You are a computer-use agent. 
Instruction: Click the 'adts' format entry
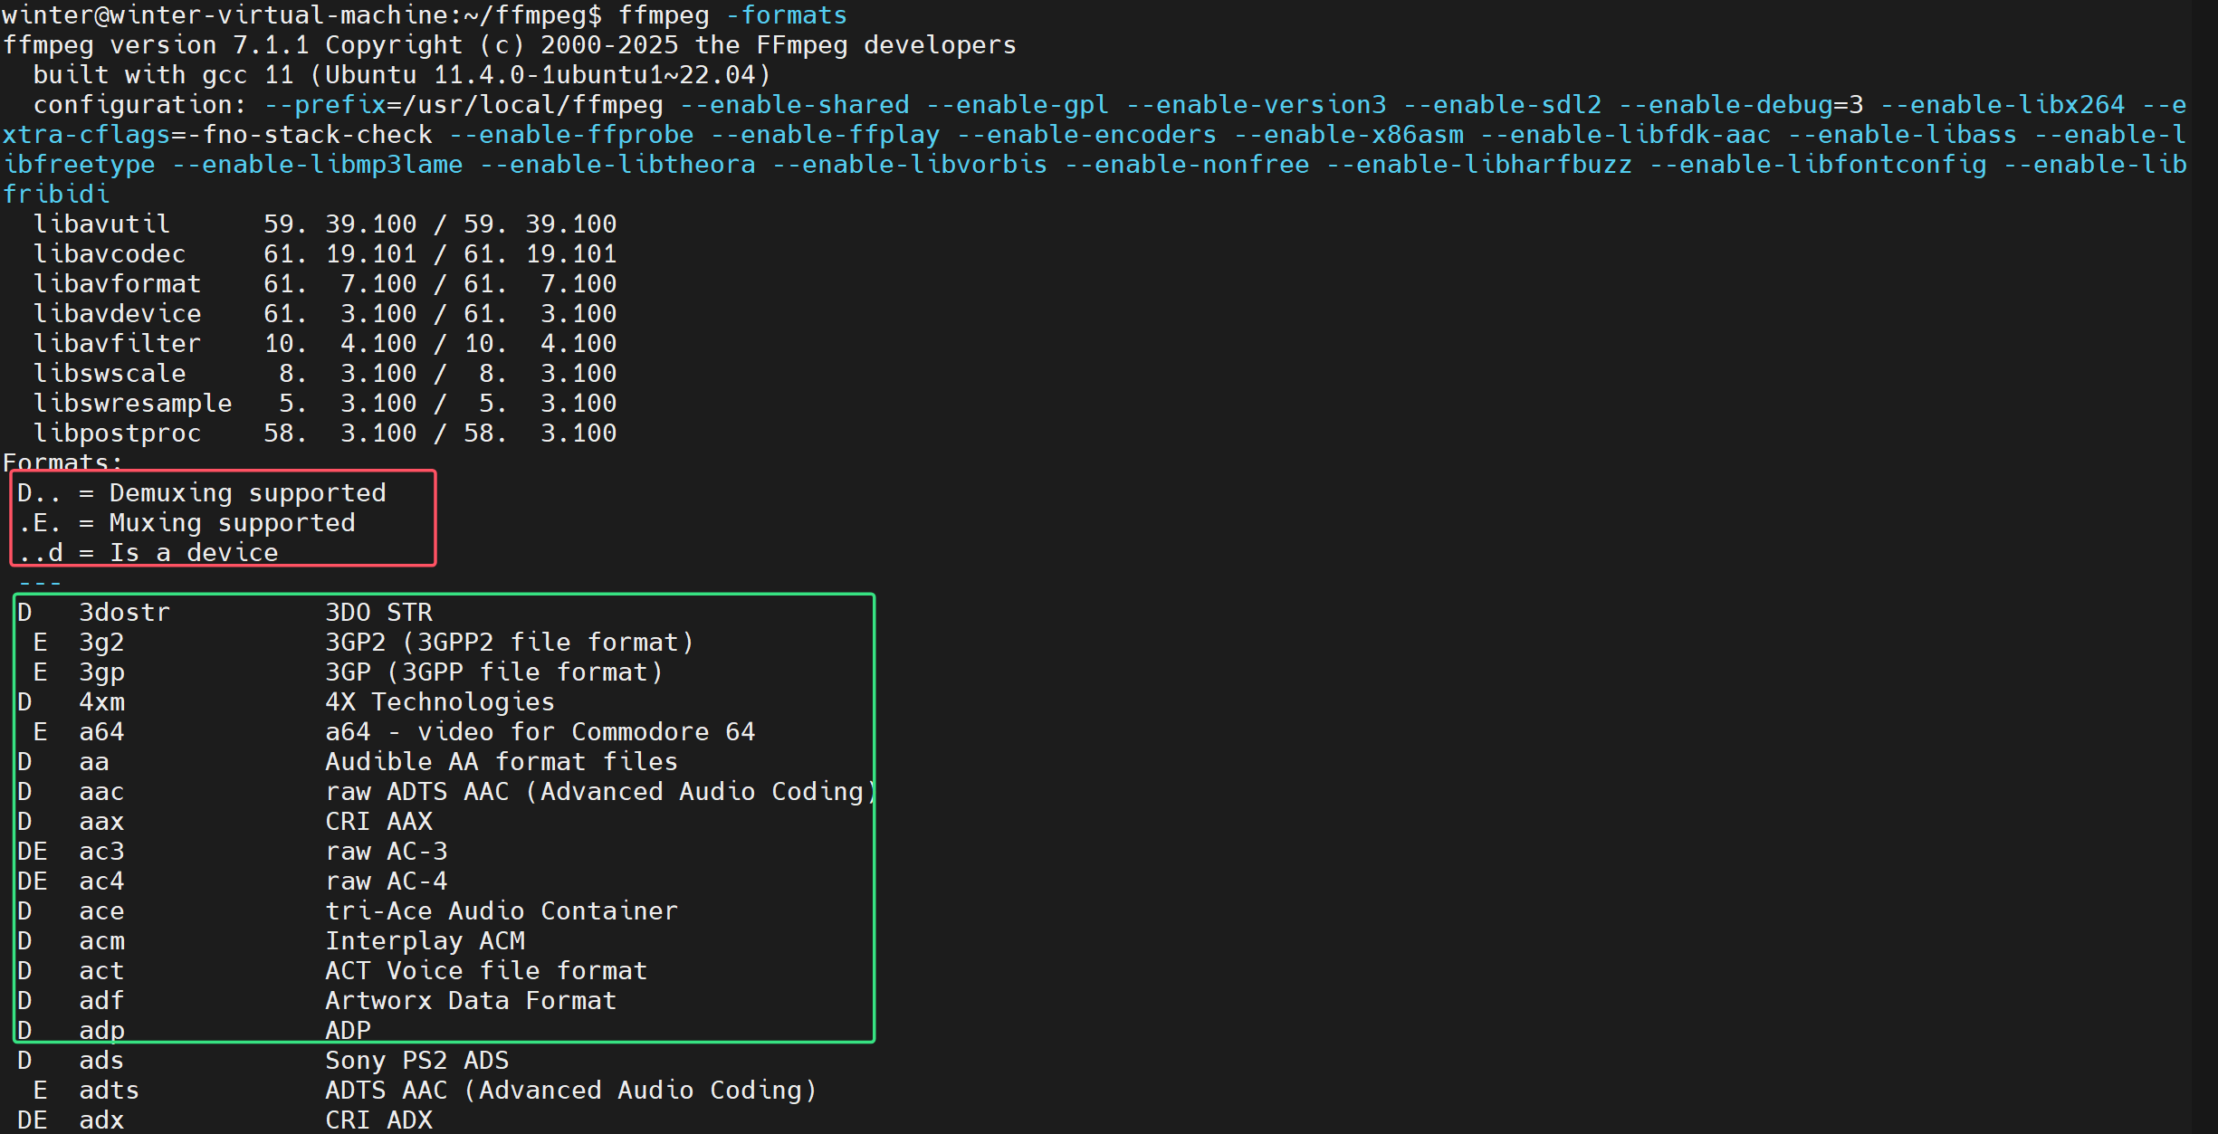pos(109,1091)
